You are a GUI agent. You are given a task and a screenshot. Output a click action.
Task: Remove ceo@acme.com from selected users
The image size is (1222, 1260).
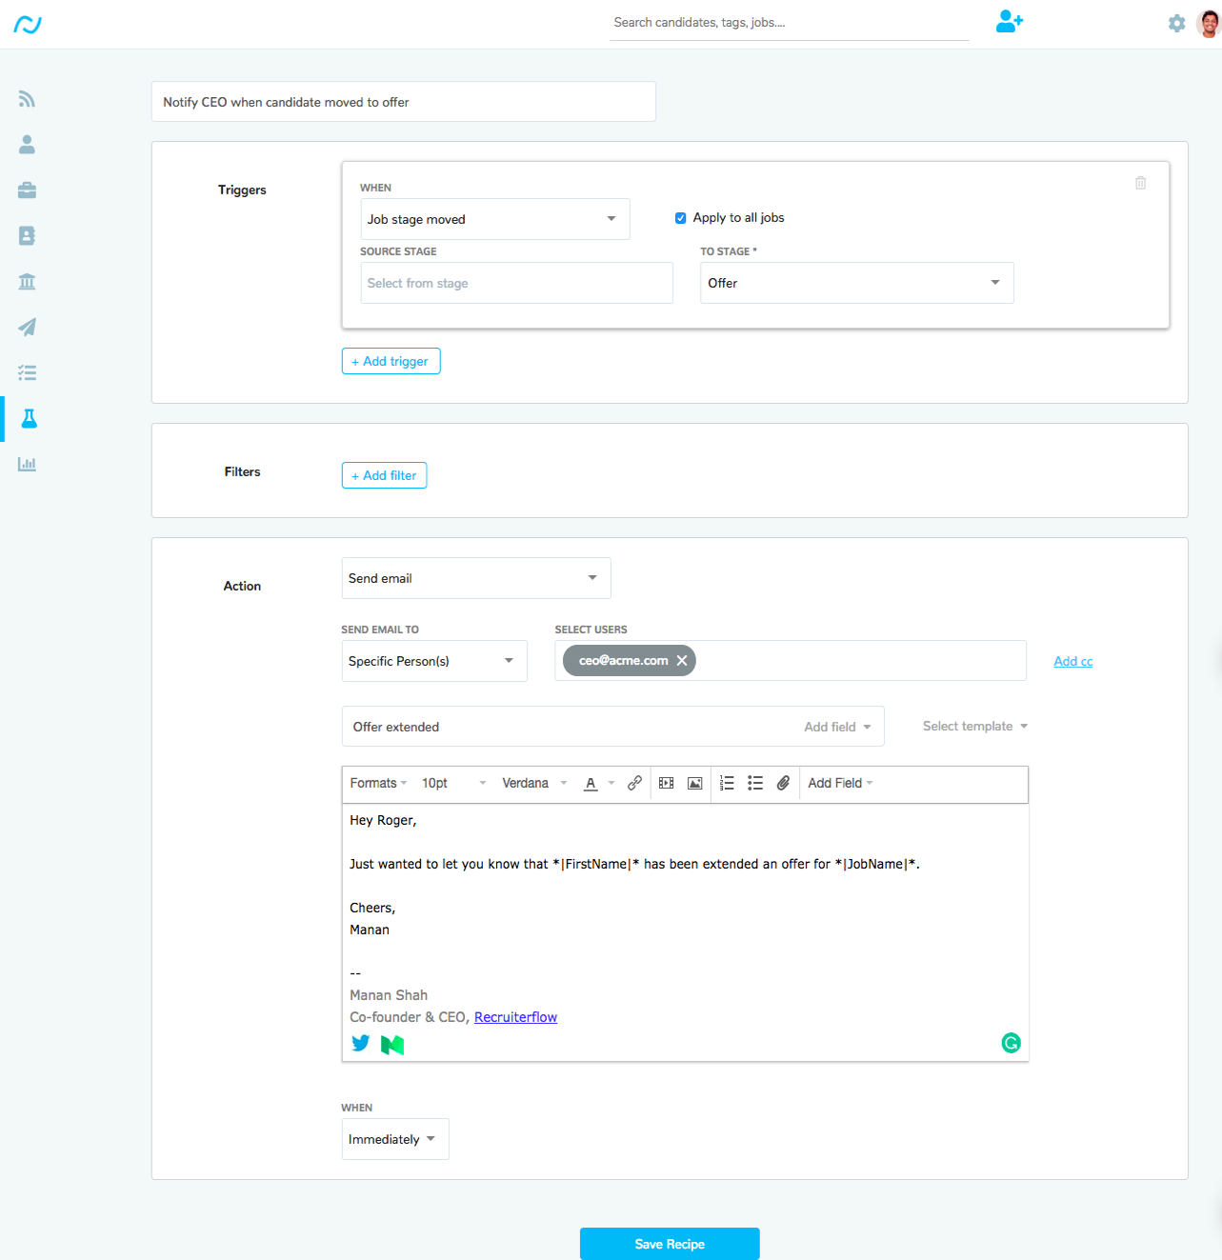click(682, 661)
